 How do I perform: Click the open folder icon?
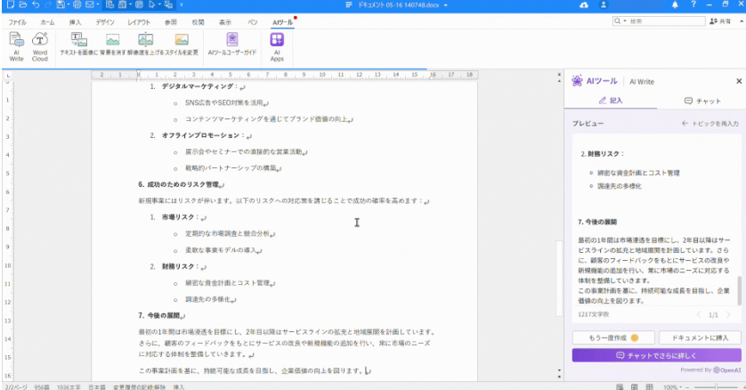click(x=23, y=4)
